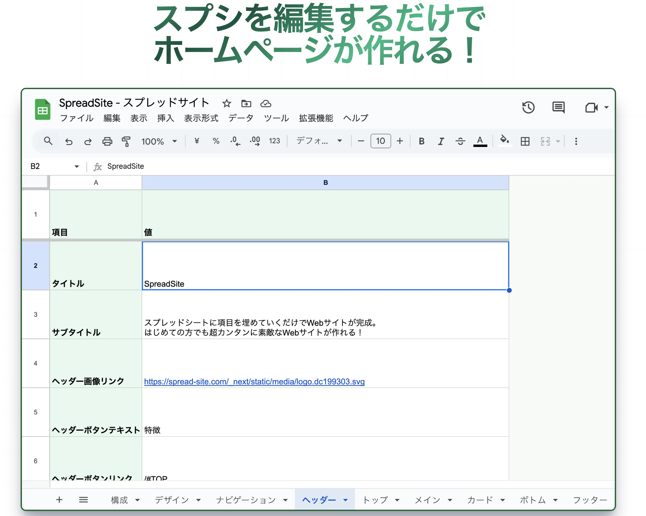Open the ヘルプ menu
The width and height of the screenshot is (646, 516).
356,118
